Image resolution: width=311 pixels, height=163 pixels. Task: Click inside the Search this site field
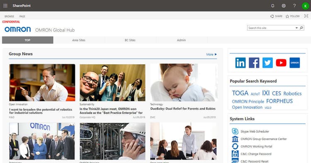point(271,28)
